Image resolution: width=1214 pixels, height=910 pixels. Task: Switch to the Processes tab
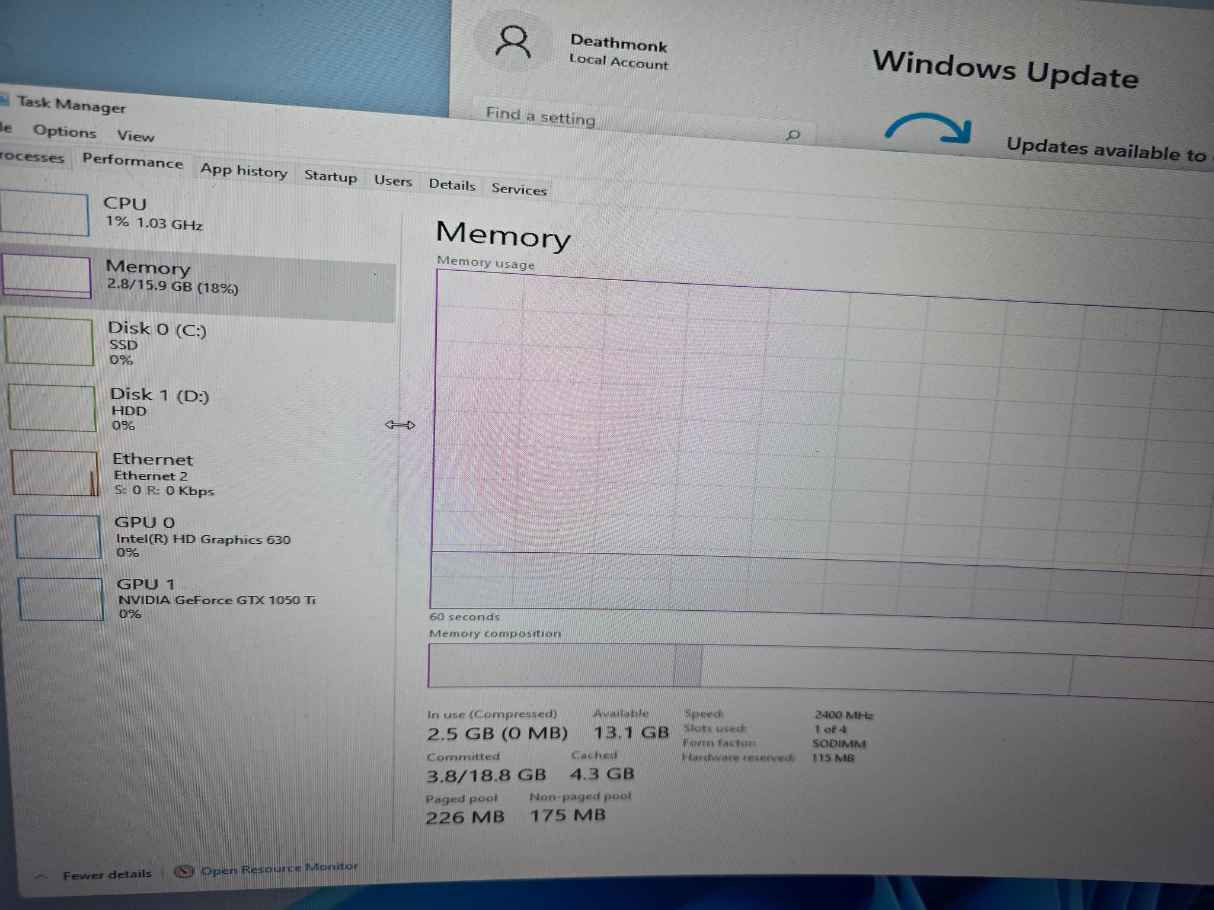(x=31, y=158)
